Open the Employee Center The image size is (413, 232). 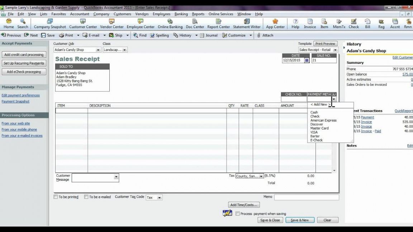pos(141,23)
